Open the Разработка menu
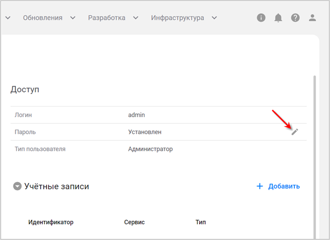Viewport: 330px width, 240px height. pyautogui.click(x=106, y=18)
